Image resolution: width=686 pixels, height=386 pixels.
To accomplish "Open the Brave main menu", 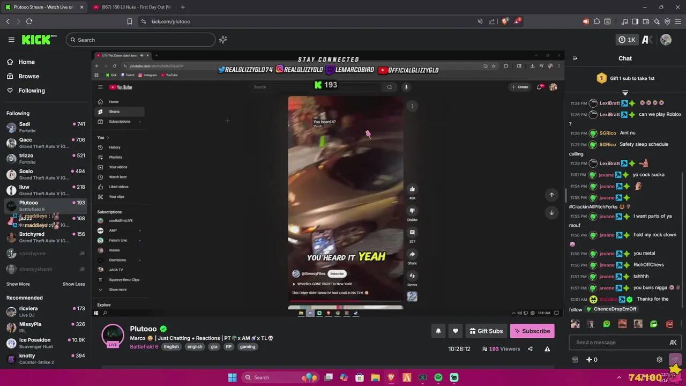I will pos(678,21).
